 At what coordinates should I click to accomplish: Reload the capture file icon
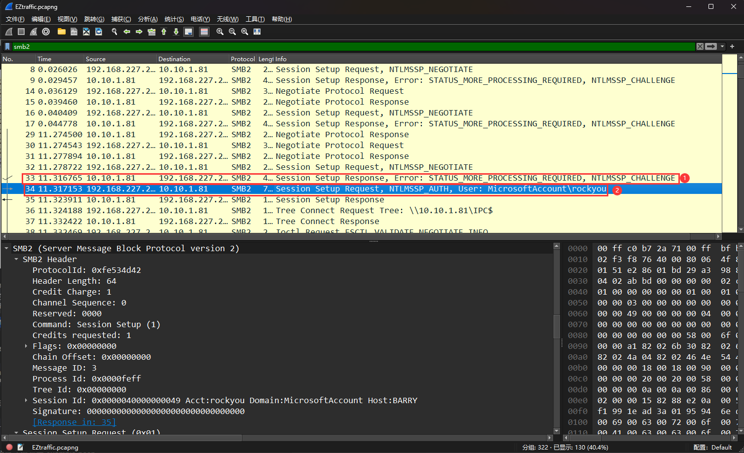[99, 32]
